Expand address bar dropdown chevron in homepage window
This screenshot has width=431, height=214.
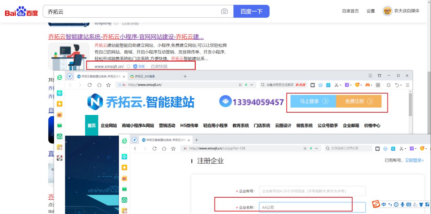[252, 85]
